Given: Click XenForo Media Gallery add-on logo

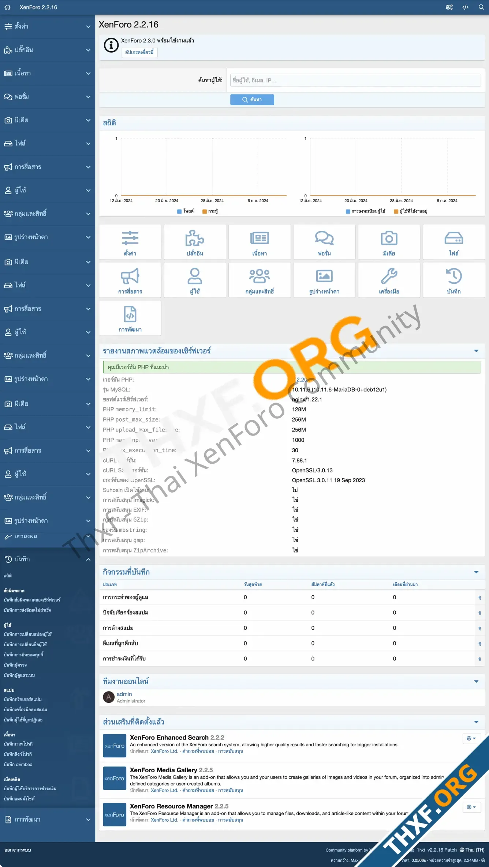Looking at the screenshot, I should (115, 779).
